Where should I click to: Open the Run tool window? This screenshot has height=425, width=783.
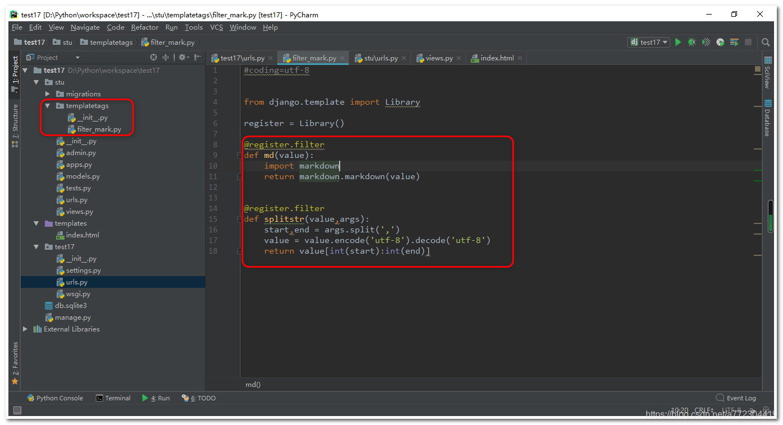156,398
